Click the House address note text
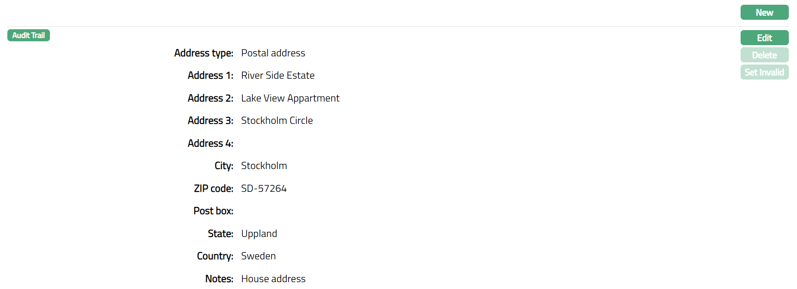This screenshot has width=797, height=289. click(x=273, y=279)
